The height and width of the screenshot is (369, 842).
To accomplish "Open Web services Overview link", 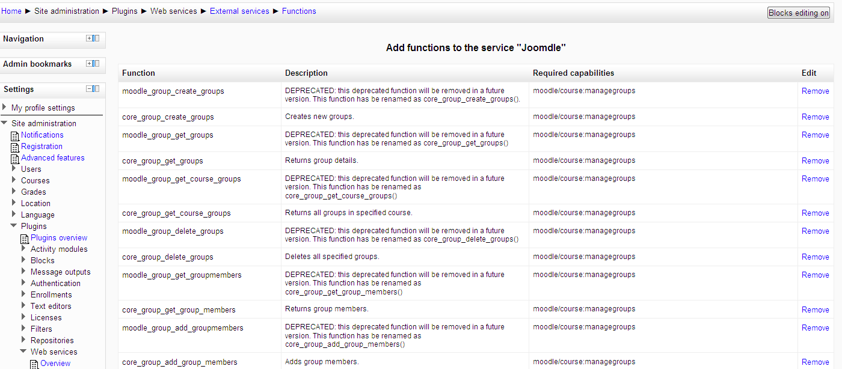I will click(x=55, y=363).
